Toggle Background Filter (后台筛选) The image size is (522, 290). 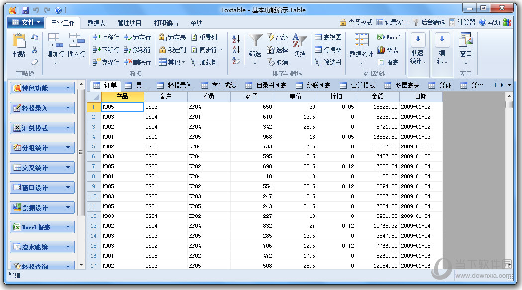[429, 22]
